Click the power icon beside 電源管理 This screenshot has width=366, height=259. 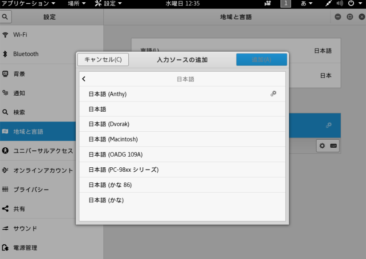[5, 247]
